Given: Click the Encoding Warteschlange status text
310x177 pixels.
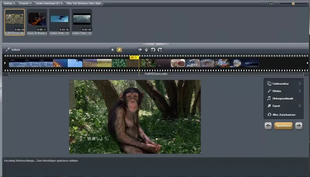Looking at the screenshot, I should coord(41,161).
